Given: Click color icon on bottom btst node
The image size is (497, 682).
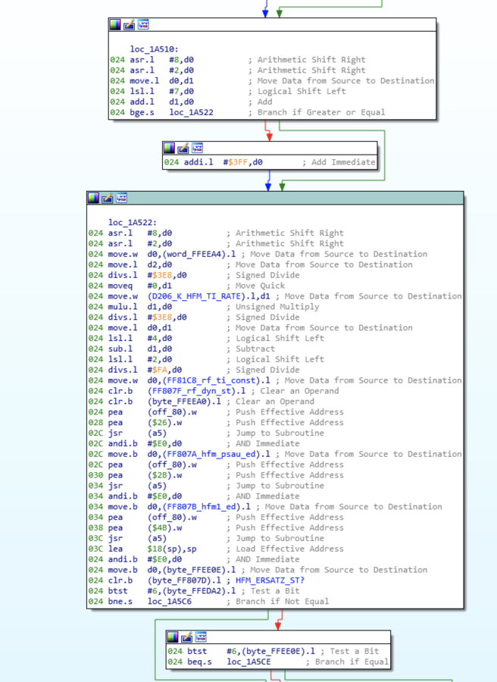Looking at the screenshot, I should [173, 637].
